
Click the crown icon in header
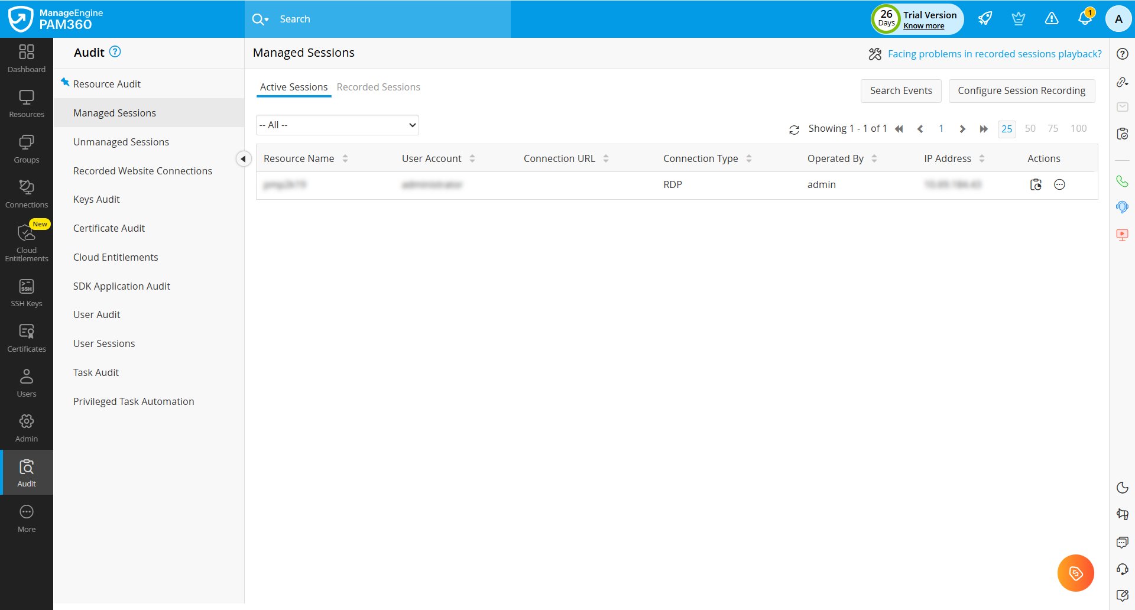[1018, 18]
